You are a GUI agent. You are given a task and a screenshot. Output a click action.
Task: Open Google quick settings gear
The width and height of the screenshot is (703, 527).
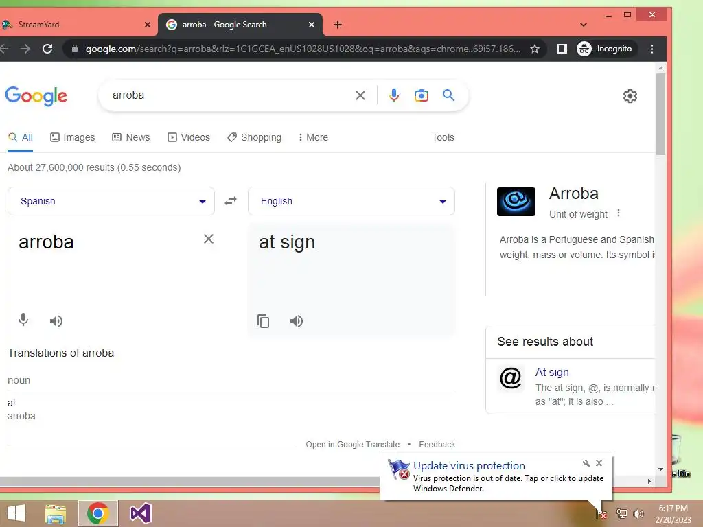(x=630, y=96)
